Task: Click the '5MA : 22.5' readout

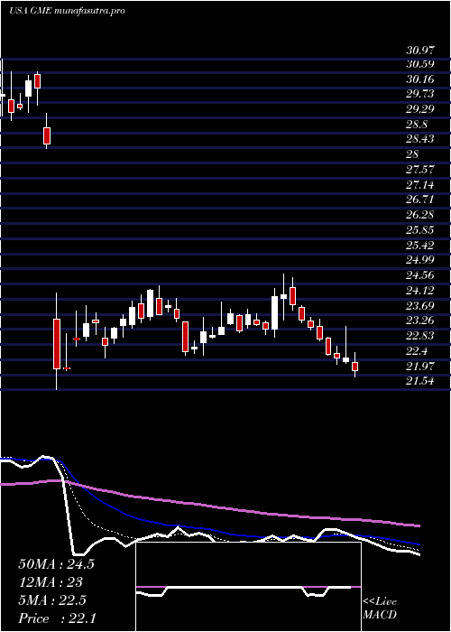Action: [x=52, y=600]
